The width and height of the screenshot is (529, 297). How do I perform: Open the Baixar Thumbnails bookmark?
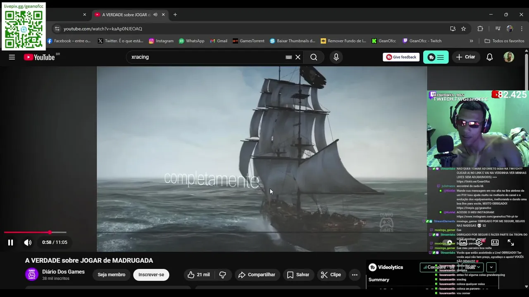coord(293,41)
